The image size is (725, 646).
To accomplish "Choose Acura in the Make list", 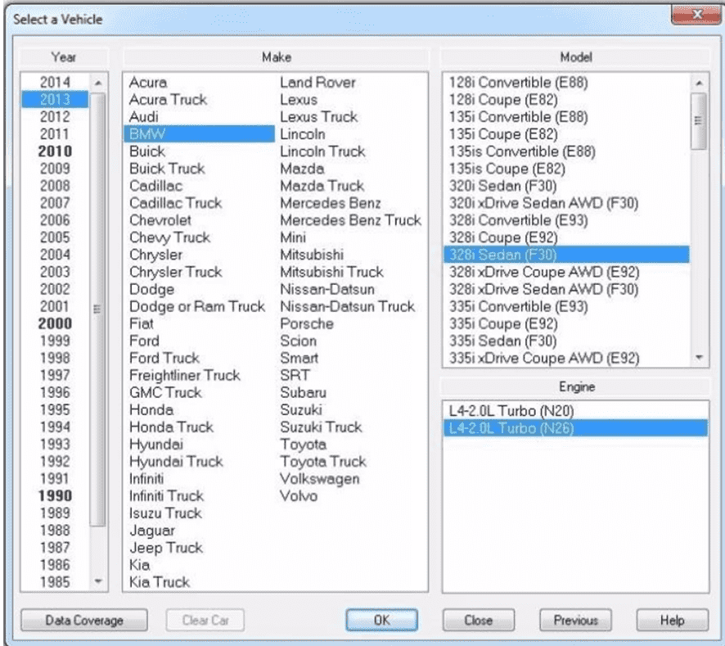I will (148, 83).
